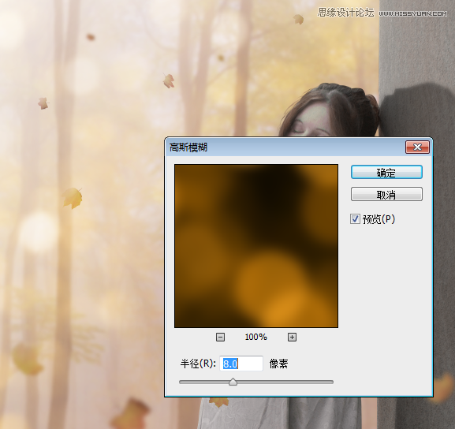Viewport: 455px width, 429px height.
Task: Zoom in the preview with plus icon
Action: pos(292,337)
